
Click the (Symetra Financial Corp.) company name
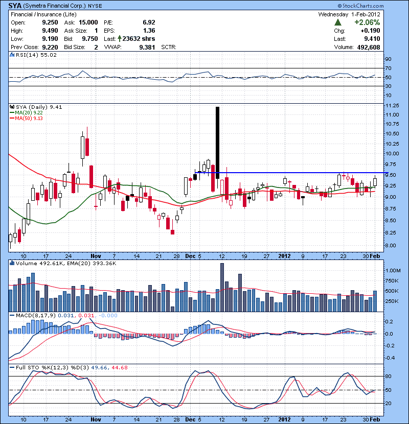(55, 6)
